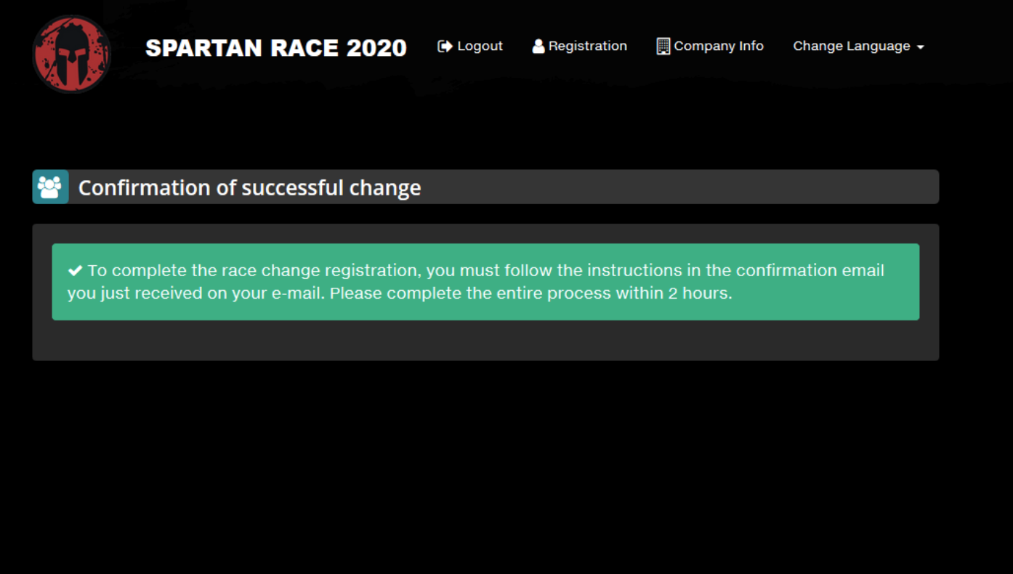Click the "confirmation email" words in alert
1013x574 pixels.
point(810,270)
